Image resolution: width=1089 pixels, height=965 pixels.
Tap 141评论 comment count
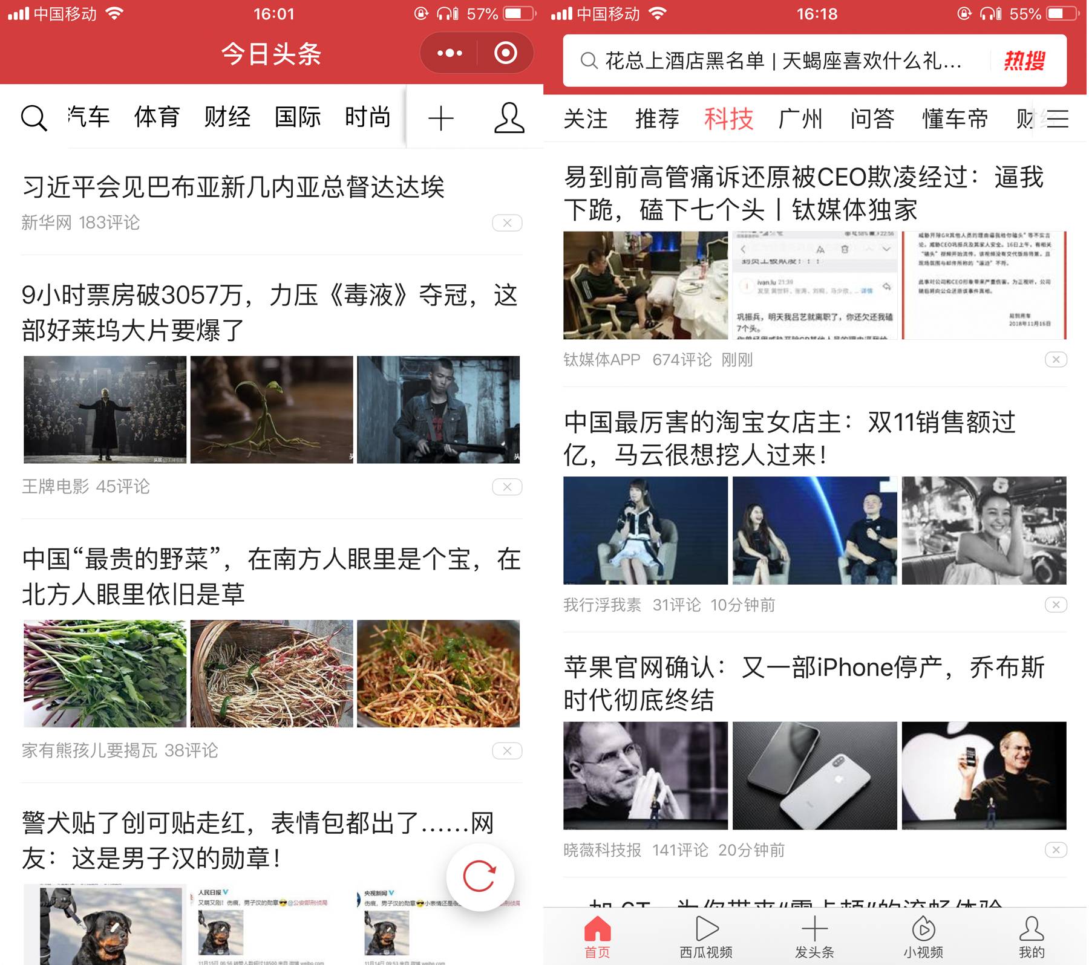tap(680, 850)
